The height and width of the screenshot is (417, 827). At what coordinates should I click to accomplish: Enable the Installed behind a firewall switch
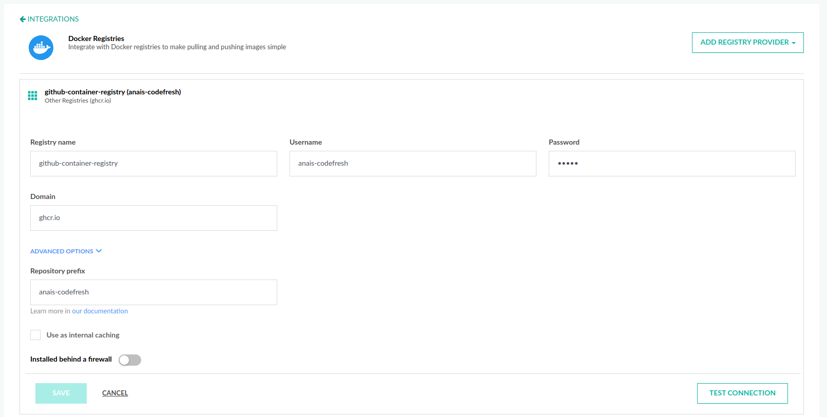[x=130, y=360]
